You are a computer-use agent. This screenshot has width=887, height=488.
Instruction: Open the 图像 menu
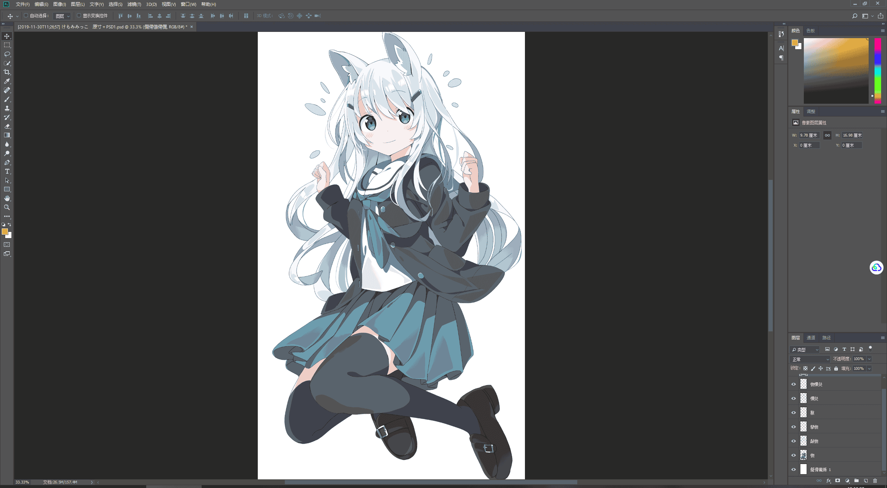pyautogui.click(x=60, y=5)
